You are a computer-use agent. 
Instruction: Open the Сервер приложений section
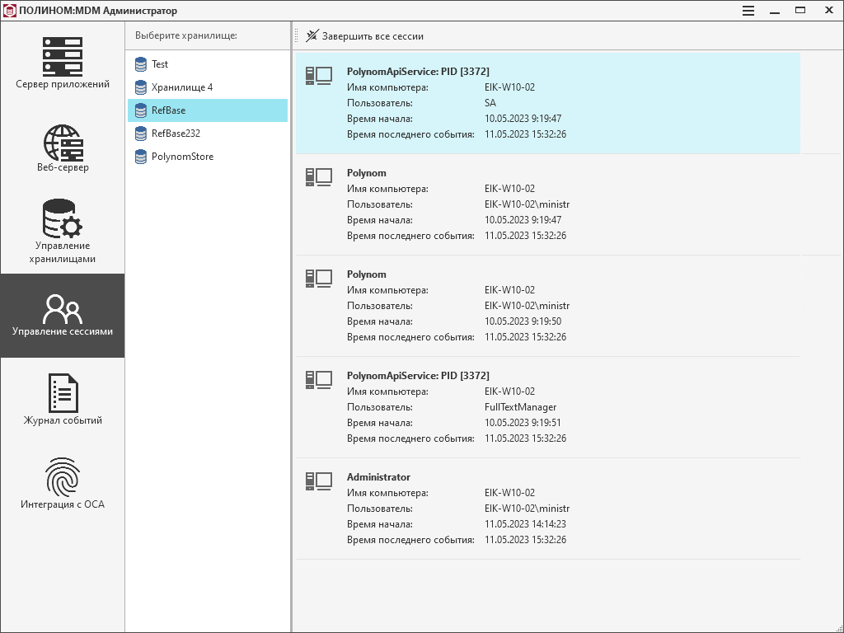(63, 63)
